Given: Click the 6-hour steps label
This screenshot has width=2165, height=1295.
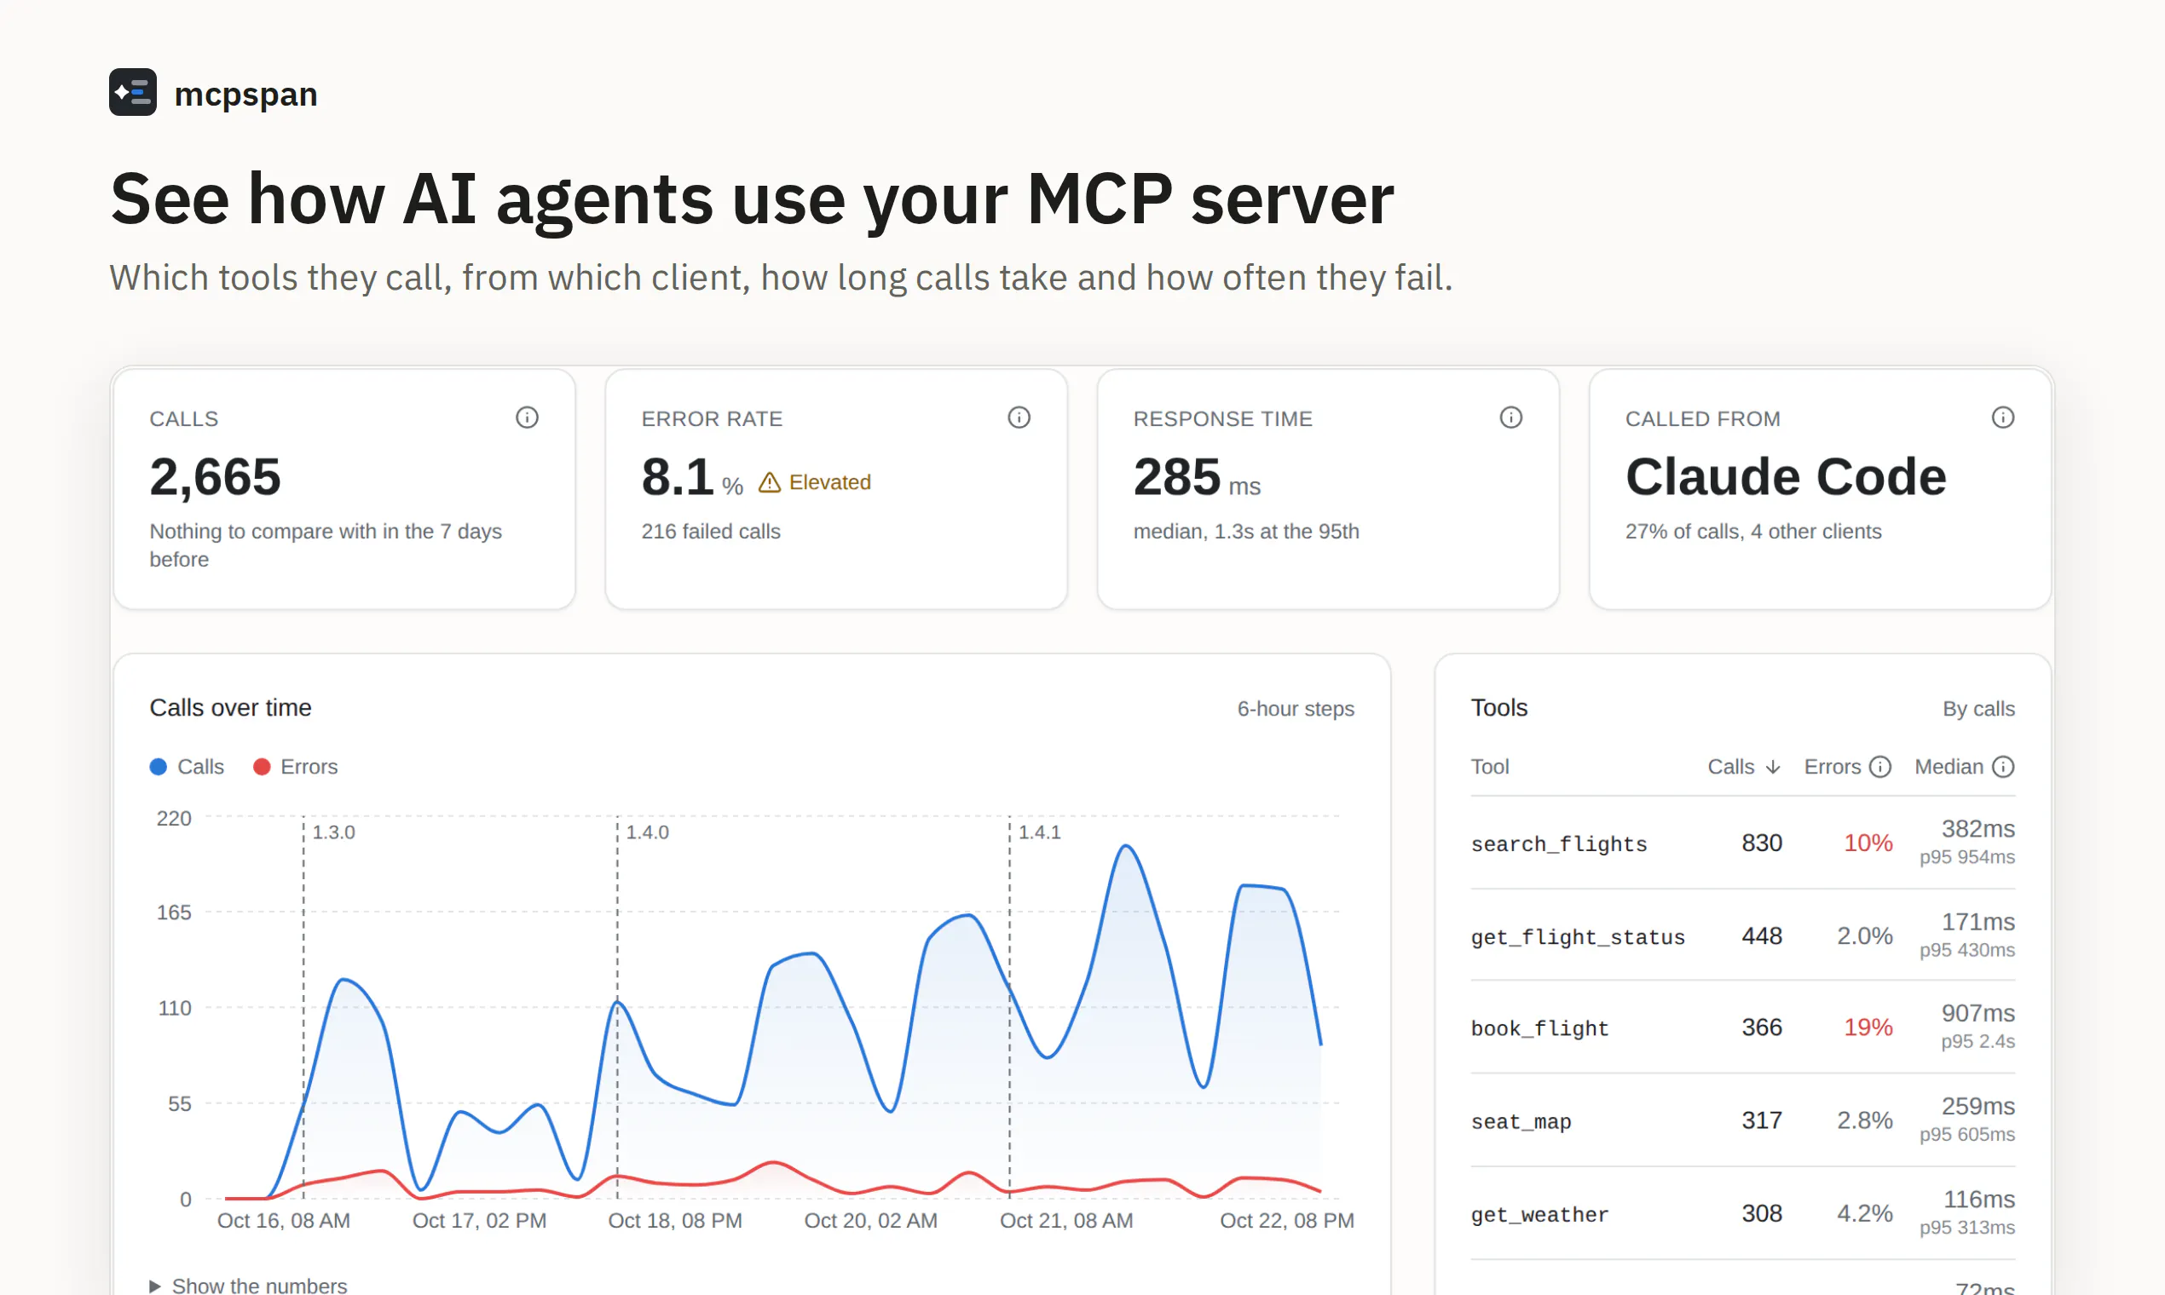Looking at the screenshot, I should (1296, 709).
